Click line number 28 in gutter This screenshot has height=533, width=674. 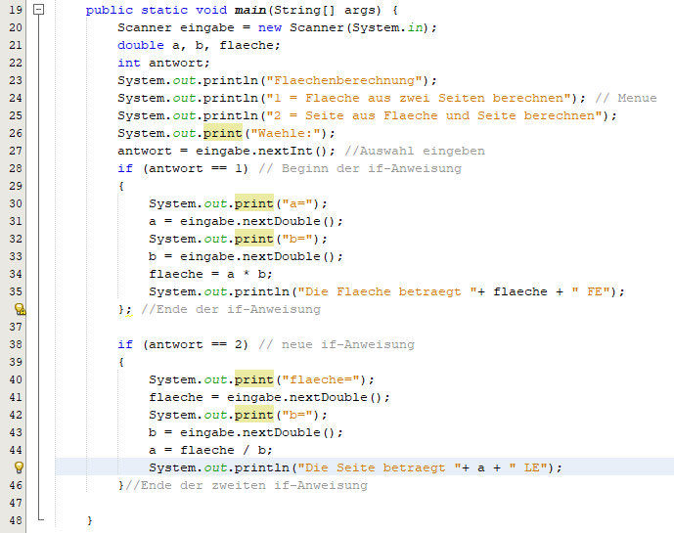click(x=16, y=168)
